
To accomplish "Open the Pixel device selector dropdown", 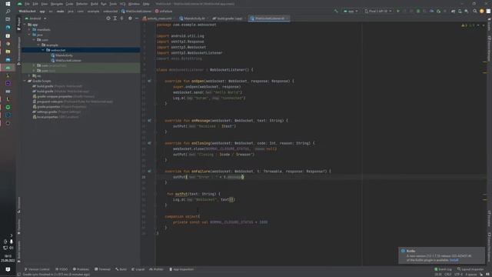I will (x=378, y=11).
